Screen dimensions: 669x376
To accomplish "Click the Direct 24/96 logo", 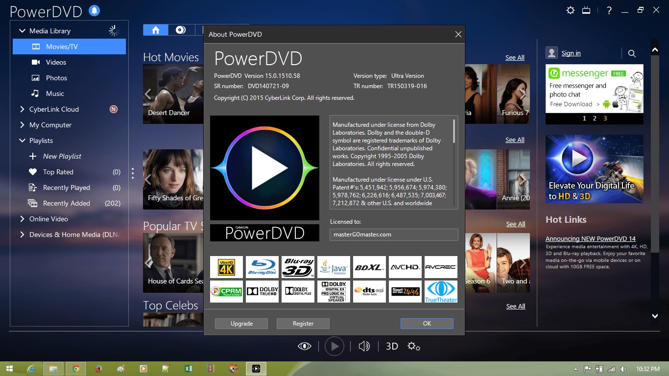I will click(405, 291).
